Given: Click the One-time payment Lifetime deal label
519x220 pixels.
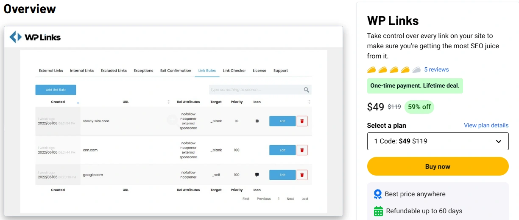Looking at the screenshot, I should pos(415,86).
